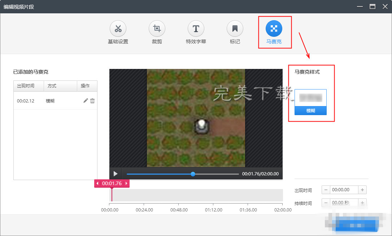This screenshot has width=392, height=236.
Task: Select the 马赛克 mosaic tool
Action: (x=274, y=32)
